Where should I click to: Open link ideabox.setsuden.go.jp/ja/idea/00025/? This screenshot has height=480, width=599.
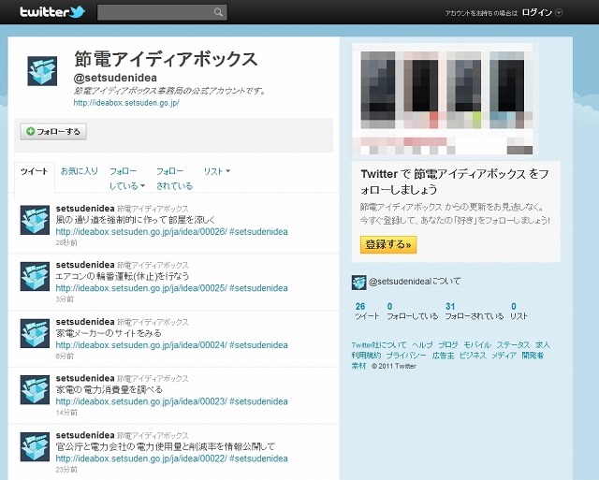pos(141,288)
